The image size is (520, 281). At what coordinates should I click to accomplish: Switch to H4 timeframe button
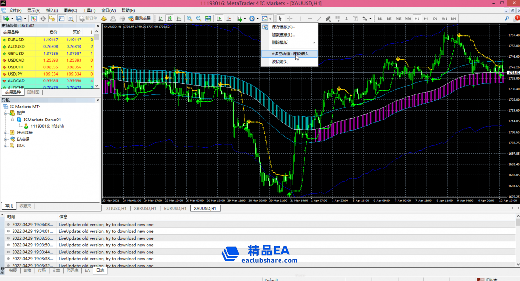[x=426, y=19]
